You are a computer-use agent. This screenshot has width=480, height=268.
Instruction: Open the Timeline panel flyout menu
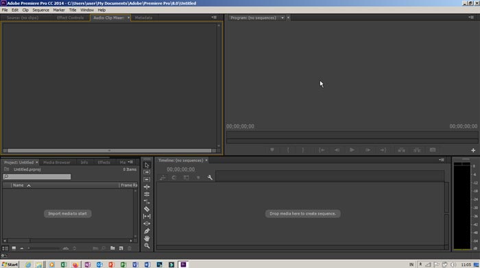[442, 160]
